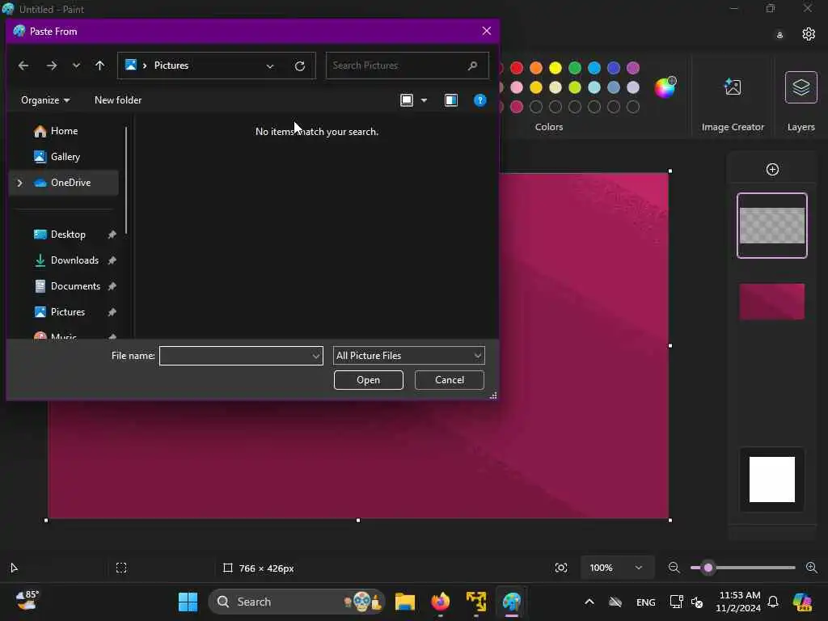
Task: Click the File name input box
Action: click(x=241, y=356)
